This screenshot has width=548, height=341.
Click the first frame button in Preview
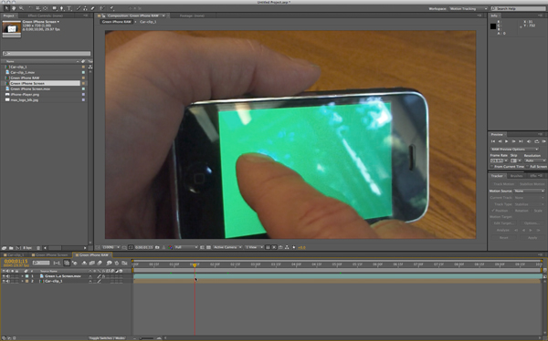[493, 141]
